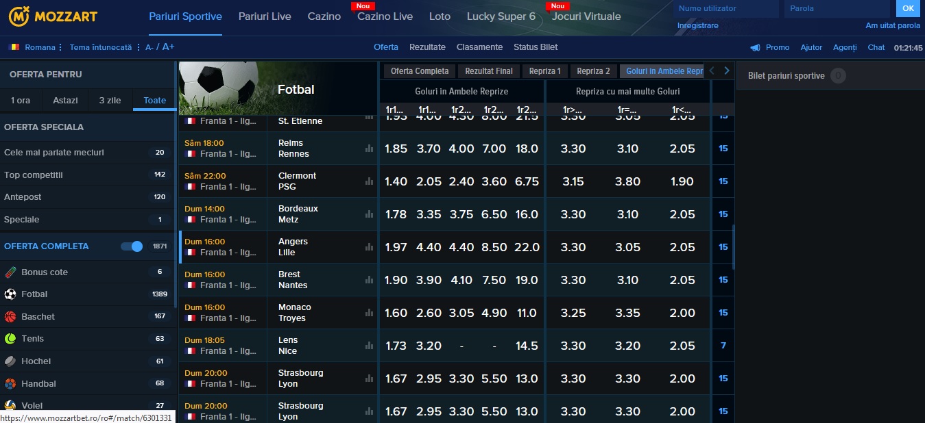Filter offers to 3 zile
Viewport: 925px width, 423px height.
110,100
